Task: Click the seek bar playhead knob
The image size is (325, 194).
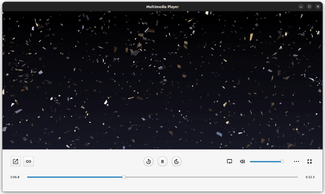Action: pos(124,177)
